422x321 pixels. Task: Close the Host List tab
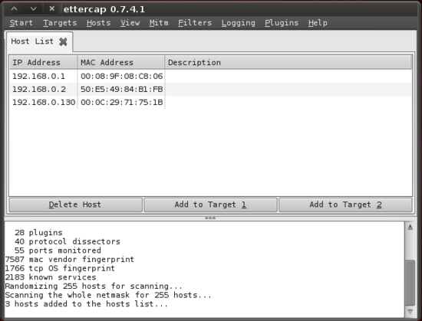pyautogui.click(x=63, y=41)
